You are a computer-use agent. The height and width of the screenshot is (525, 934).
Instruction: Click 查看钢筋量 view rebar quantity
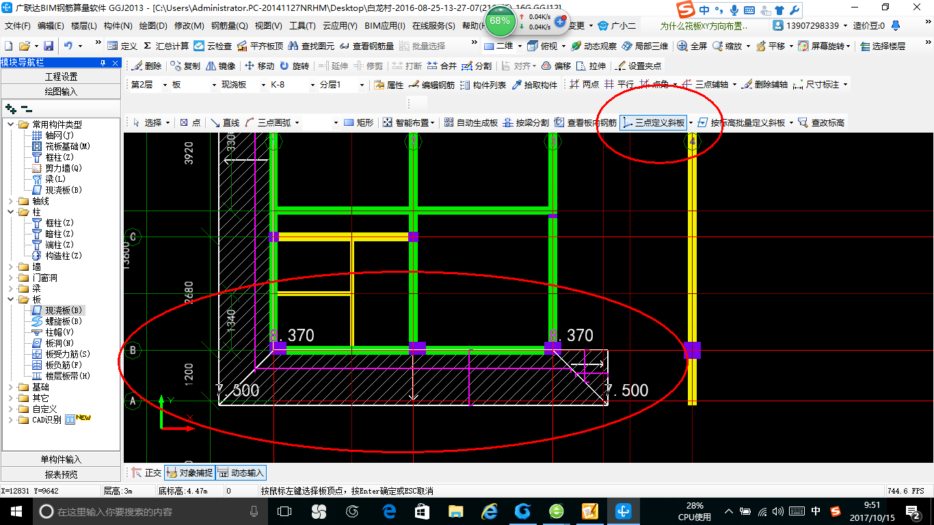tap(366, 46)
